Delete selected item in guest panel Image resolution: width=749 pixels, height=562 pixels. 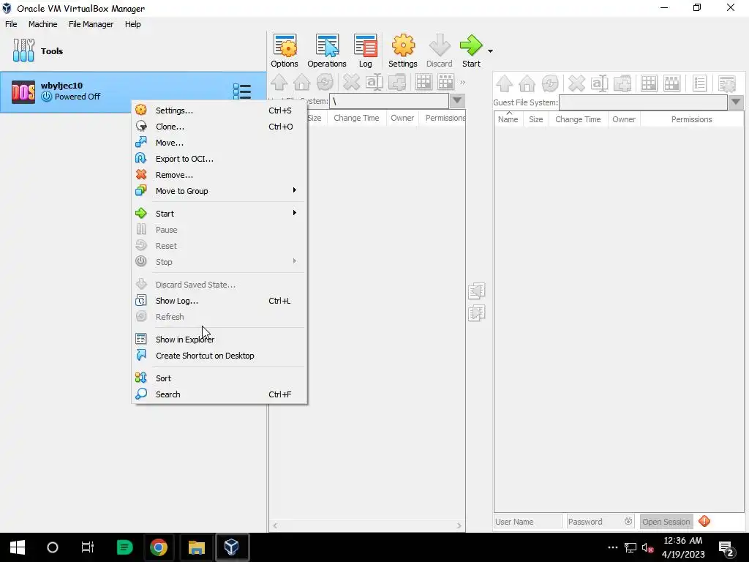(x=577, y=83)
